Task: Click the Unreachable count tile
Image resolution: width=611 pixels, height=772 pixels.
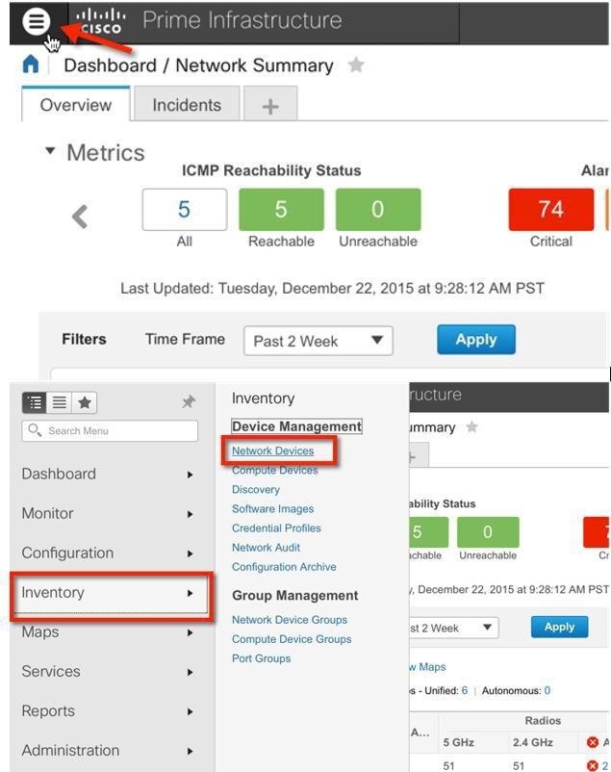Action: (378, 209)
